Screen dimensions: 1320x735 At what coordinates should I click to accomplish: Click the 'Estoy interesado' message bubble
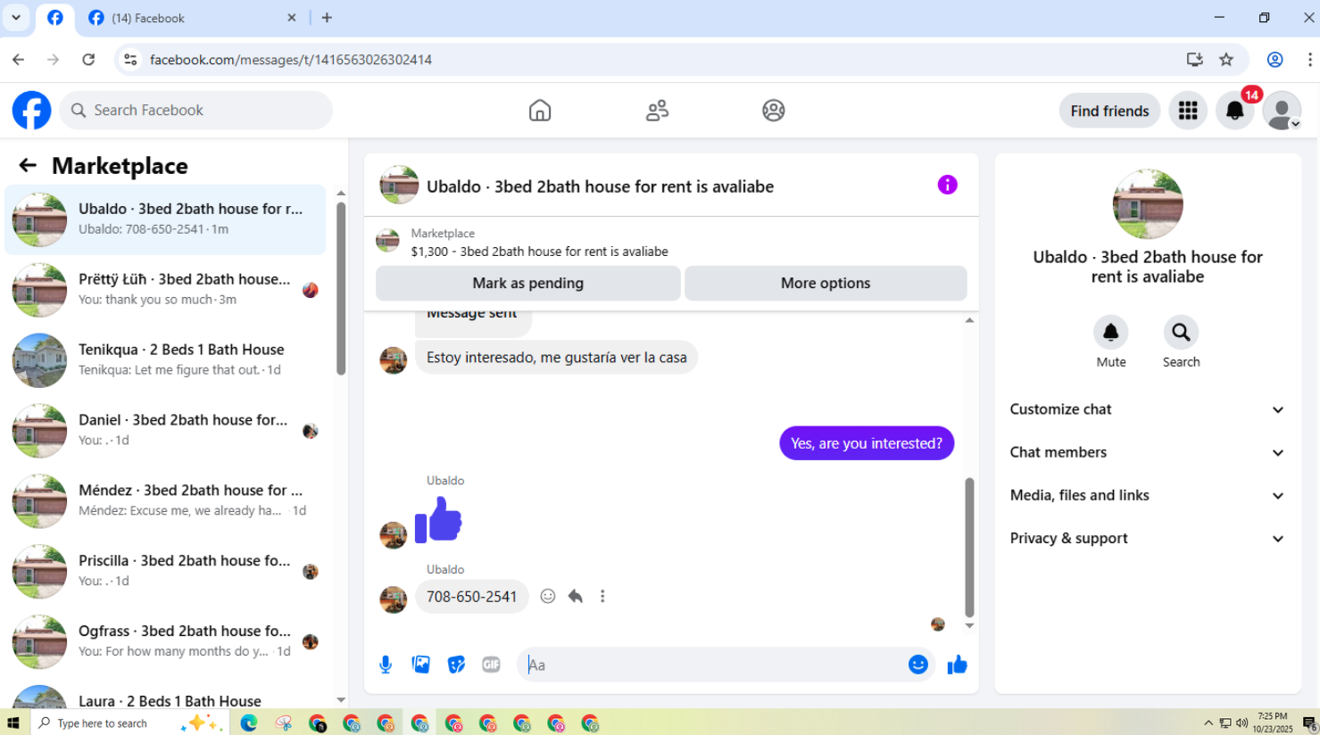click(557, 358)
